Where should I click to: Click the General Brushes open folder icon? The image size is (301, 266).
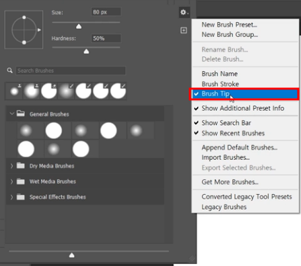coord(21,114)
